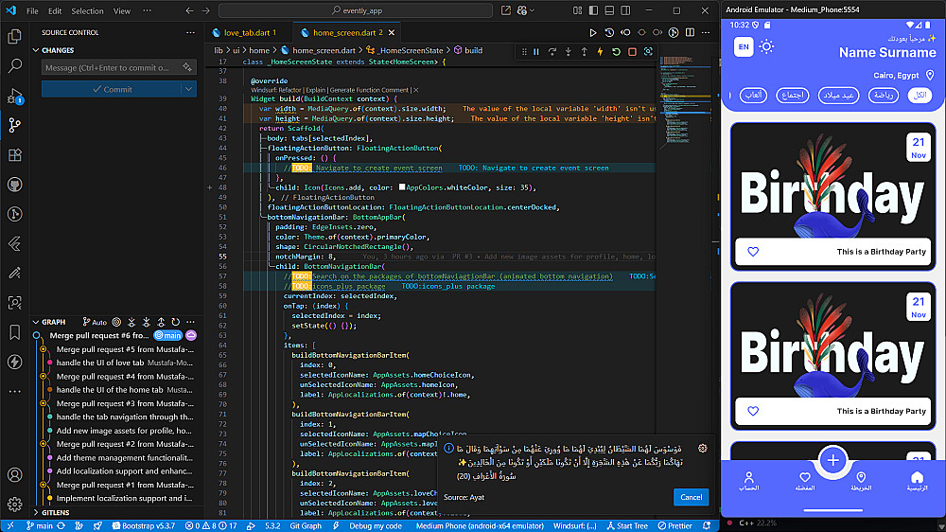Viewport: 946px width, 532px height.
Task: Open the Run and Debug view
Action: (14, 96)
